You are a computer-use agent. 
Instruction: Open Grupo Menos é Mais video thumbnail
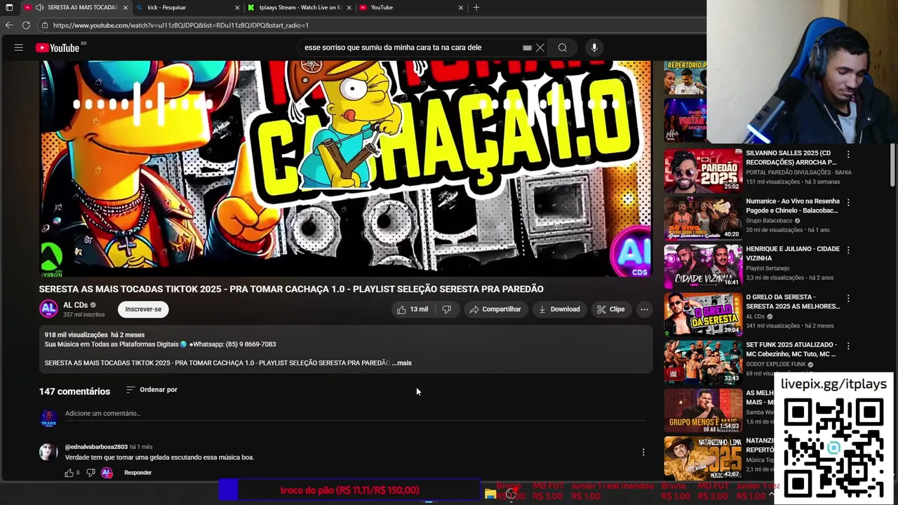coord(703,409)
